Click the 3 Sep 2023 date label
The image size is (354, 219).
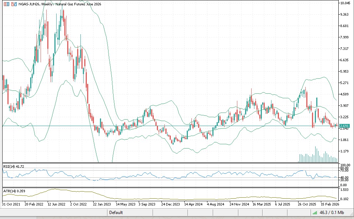[147, 204]
